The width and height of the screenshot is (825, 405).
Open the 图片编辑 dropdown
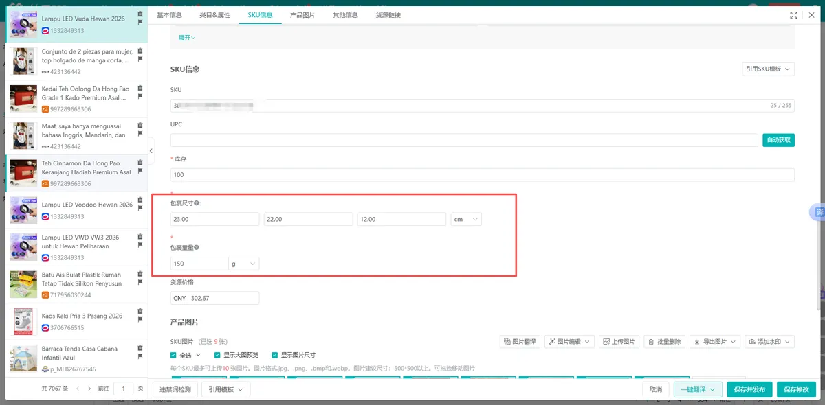coord(570,341)
